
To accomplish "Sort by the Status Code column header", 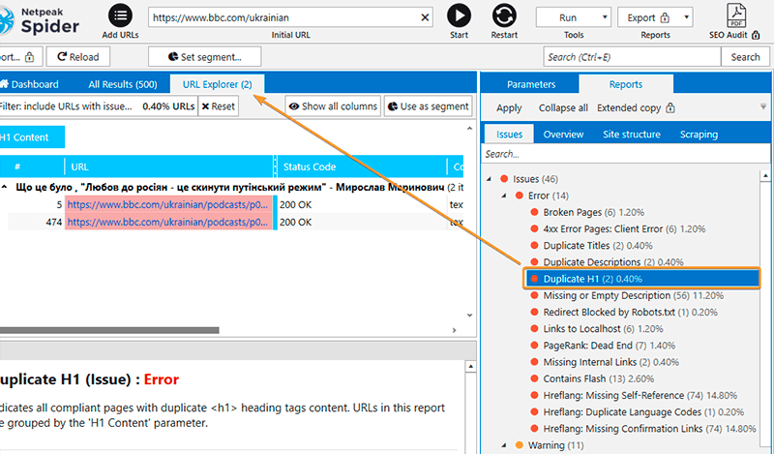I will (362, 166).
